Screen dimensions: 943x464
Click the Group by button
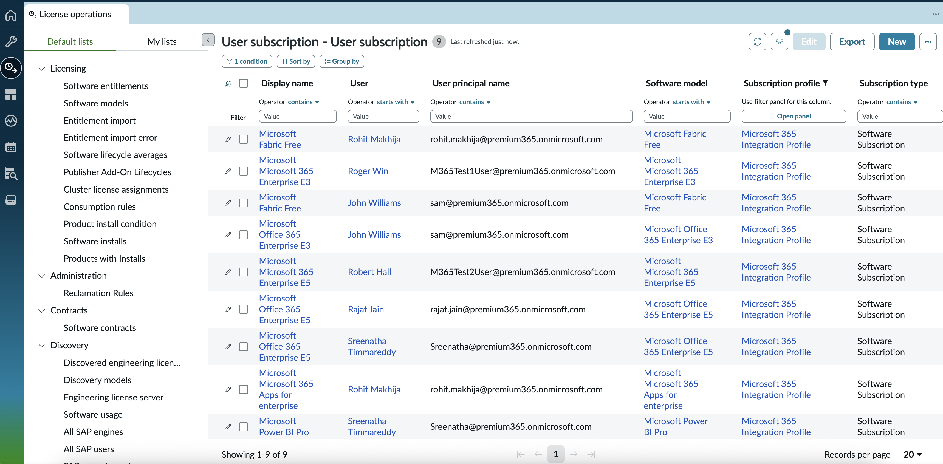pos(341,61)
